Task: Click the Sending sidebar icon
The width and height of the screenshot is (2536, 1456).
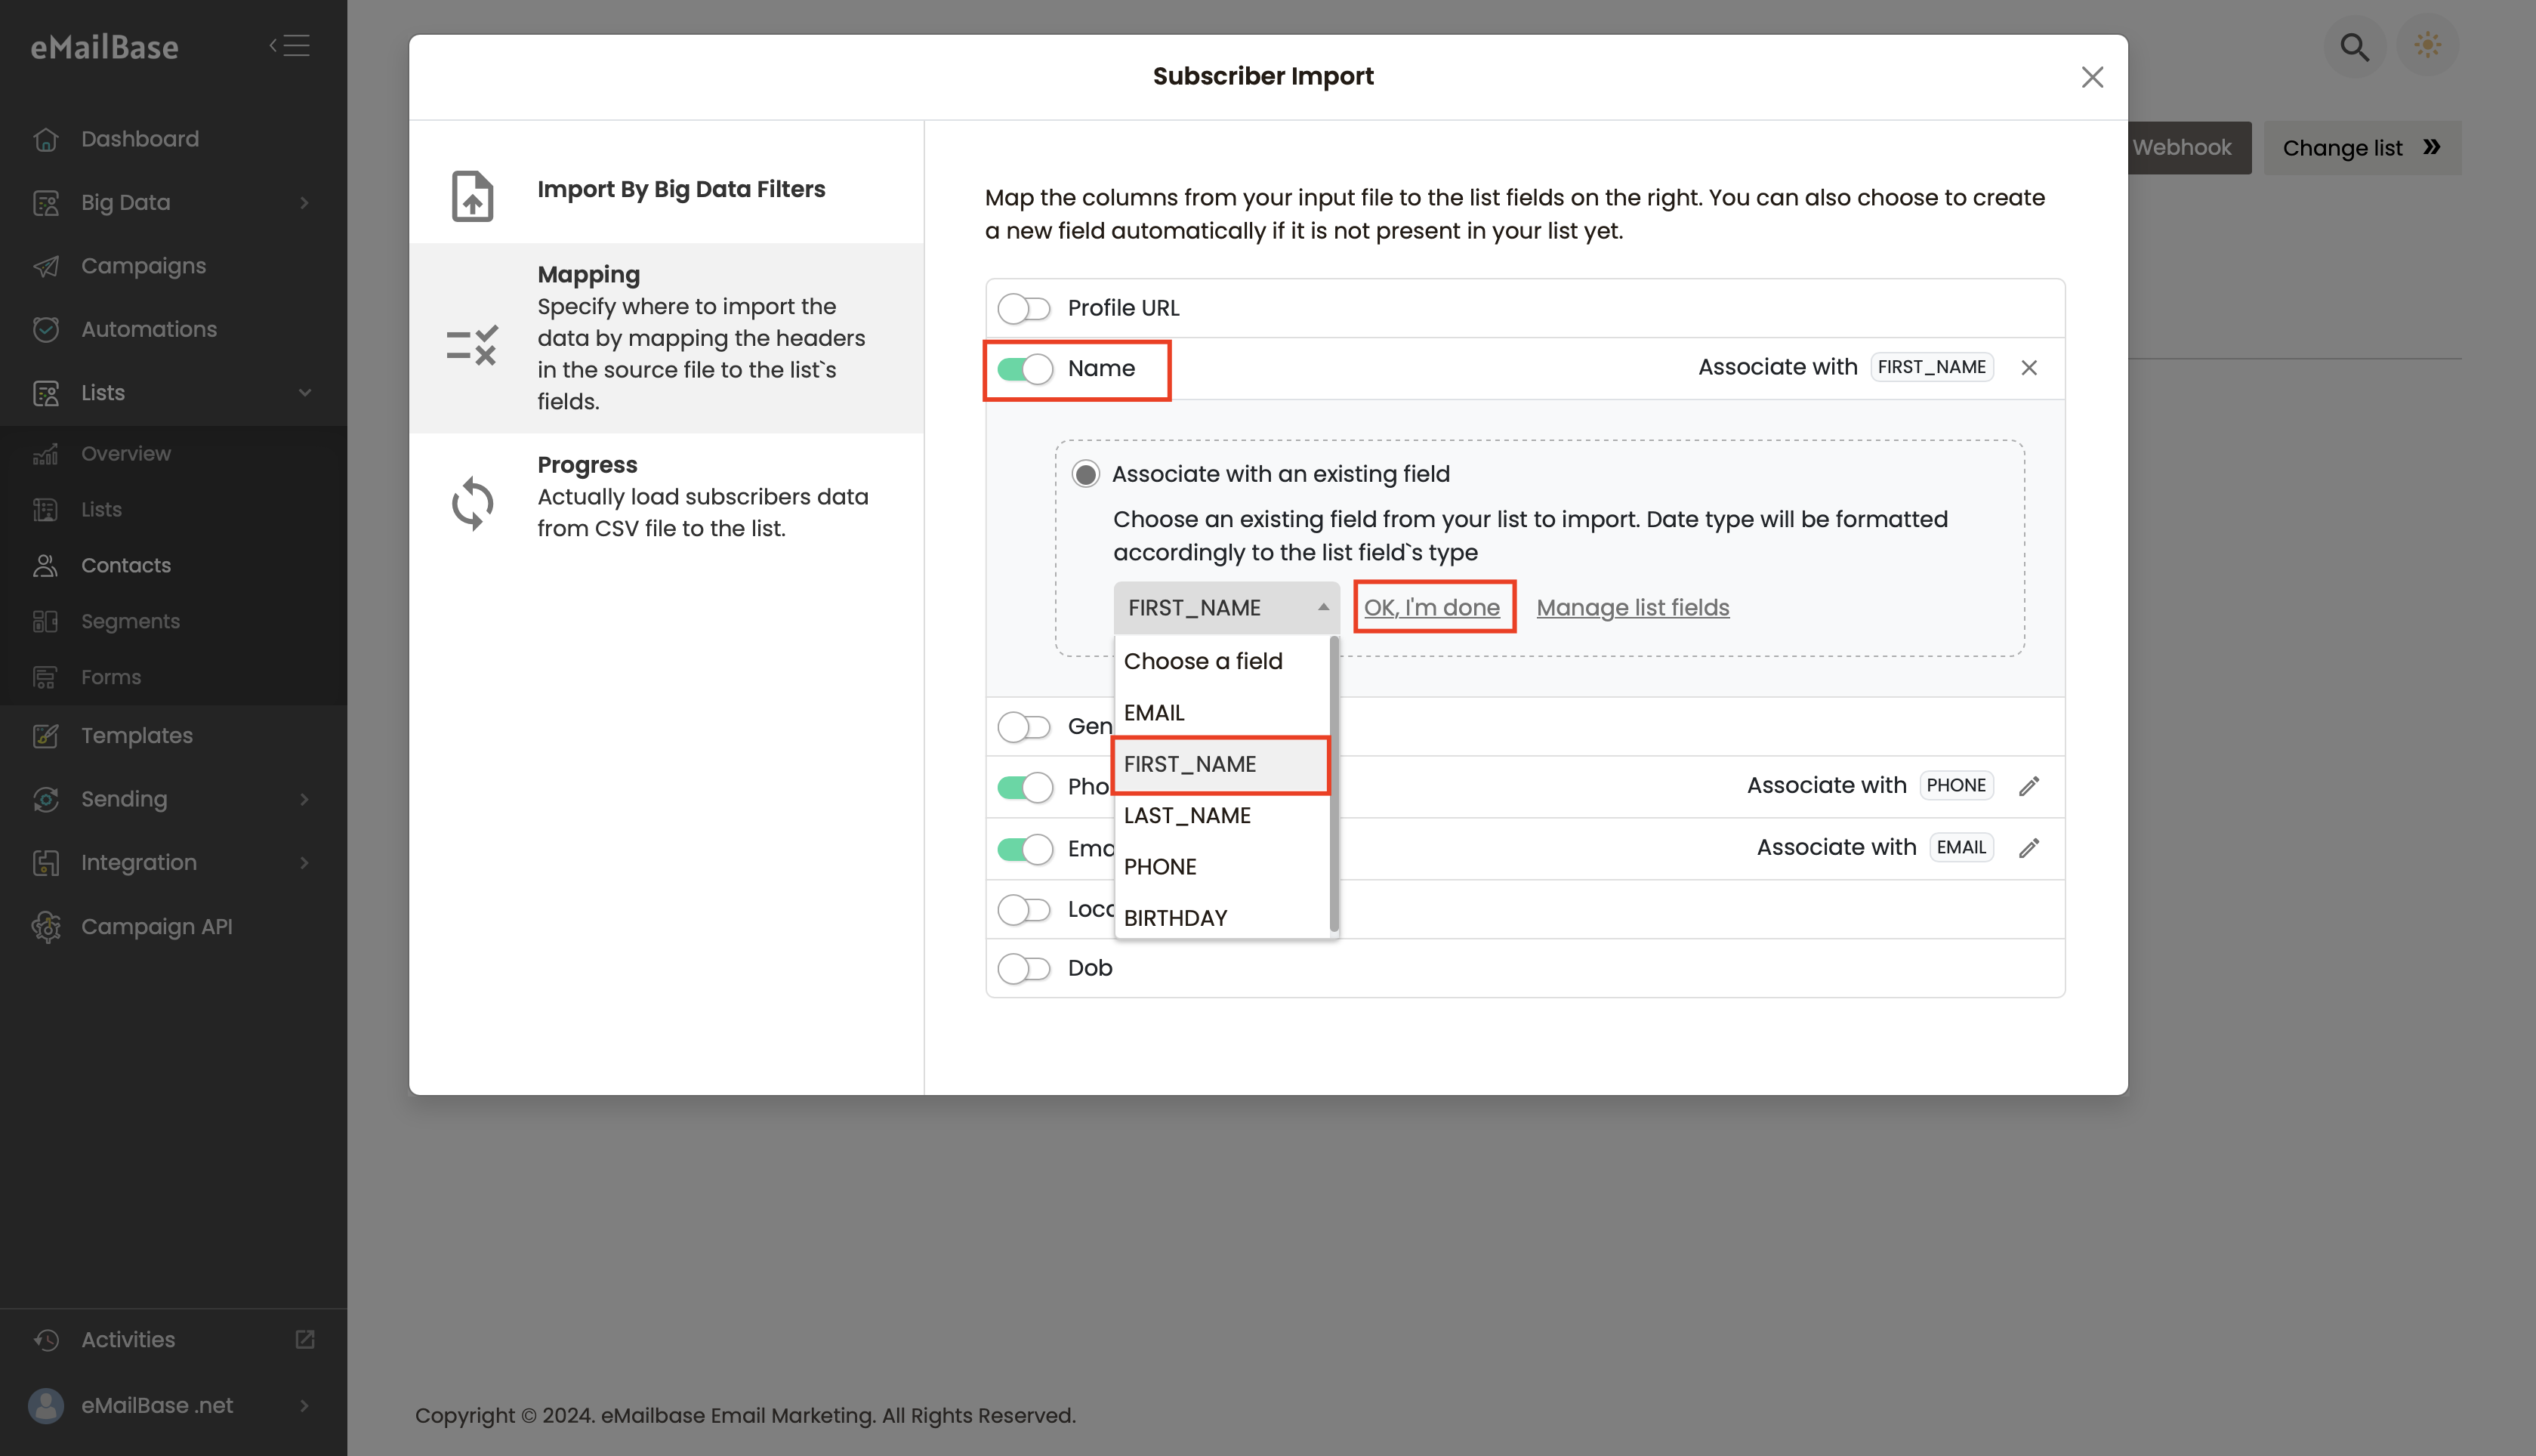Action: click(x=46, y=799)
